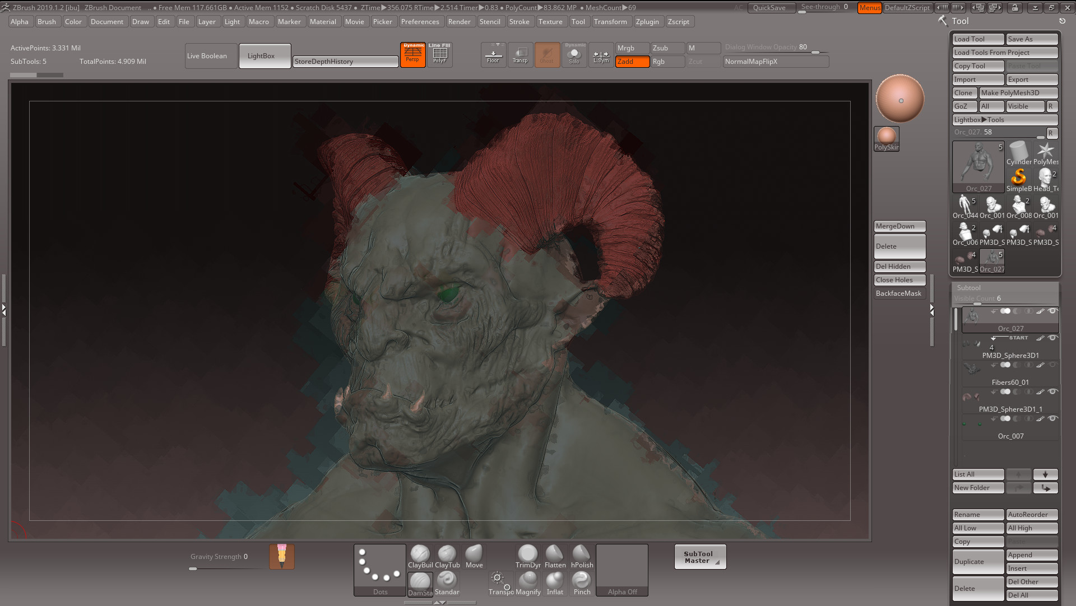The height and width of the screenshot is (606, 1076).
Task: Show the Fibers60_01 subtool visibility eye
Action: click(1052, 365)
